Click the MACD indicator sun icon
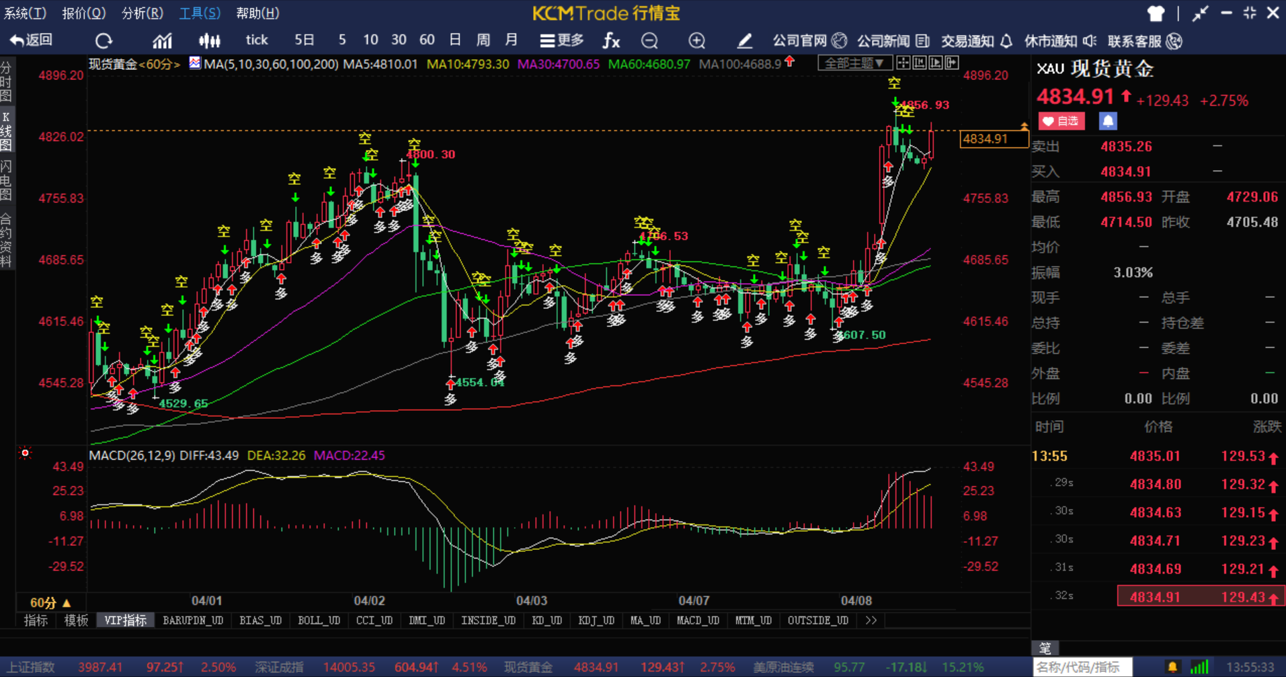 [x=26, y=453]
